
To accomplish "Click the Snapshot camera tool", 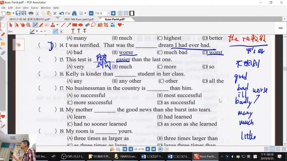I will click(x=100, y=25).
